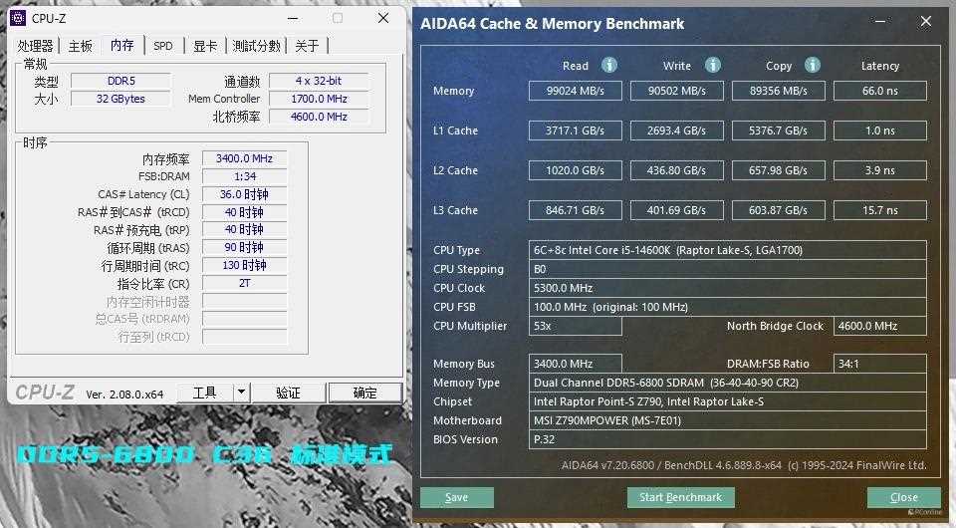
Task: Click the Memory Type DDR5-6800 field
Action: point(727,383)
